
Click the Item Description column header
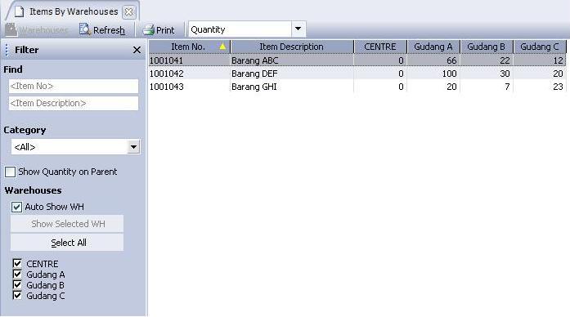tap(292, 47)
